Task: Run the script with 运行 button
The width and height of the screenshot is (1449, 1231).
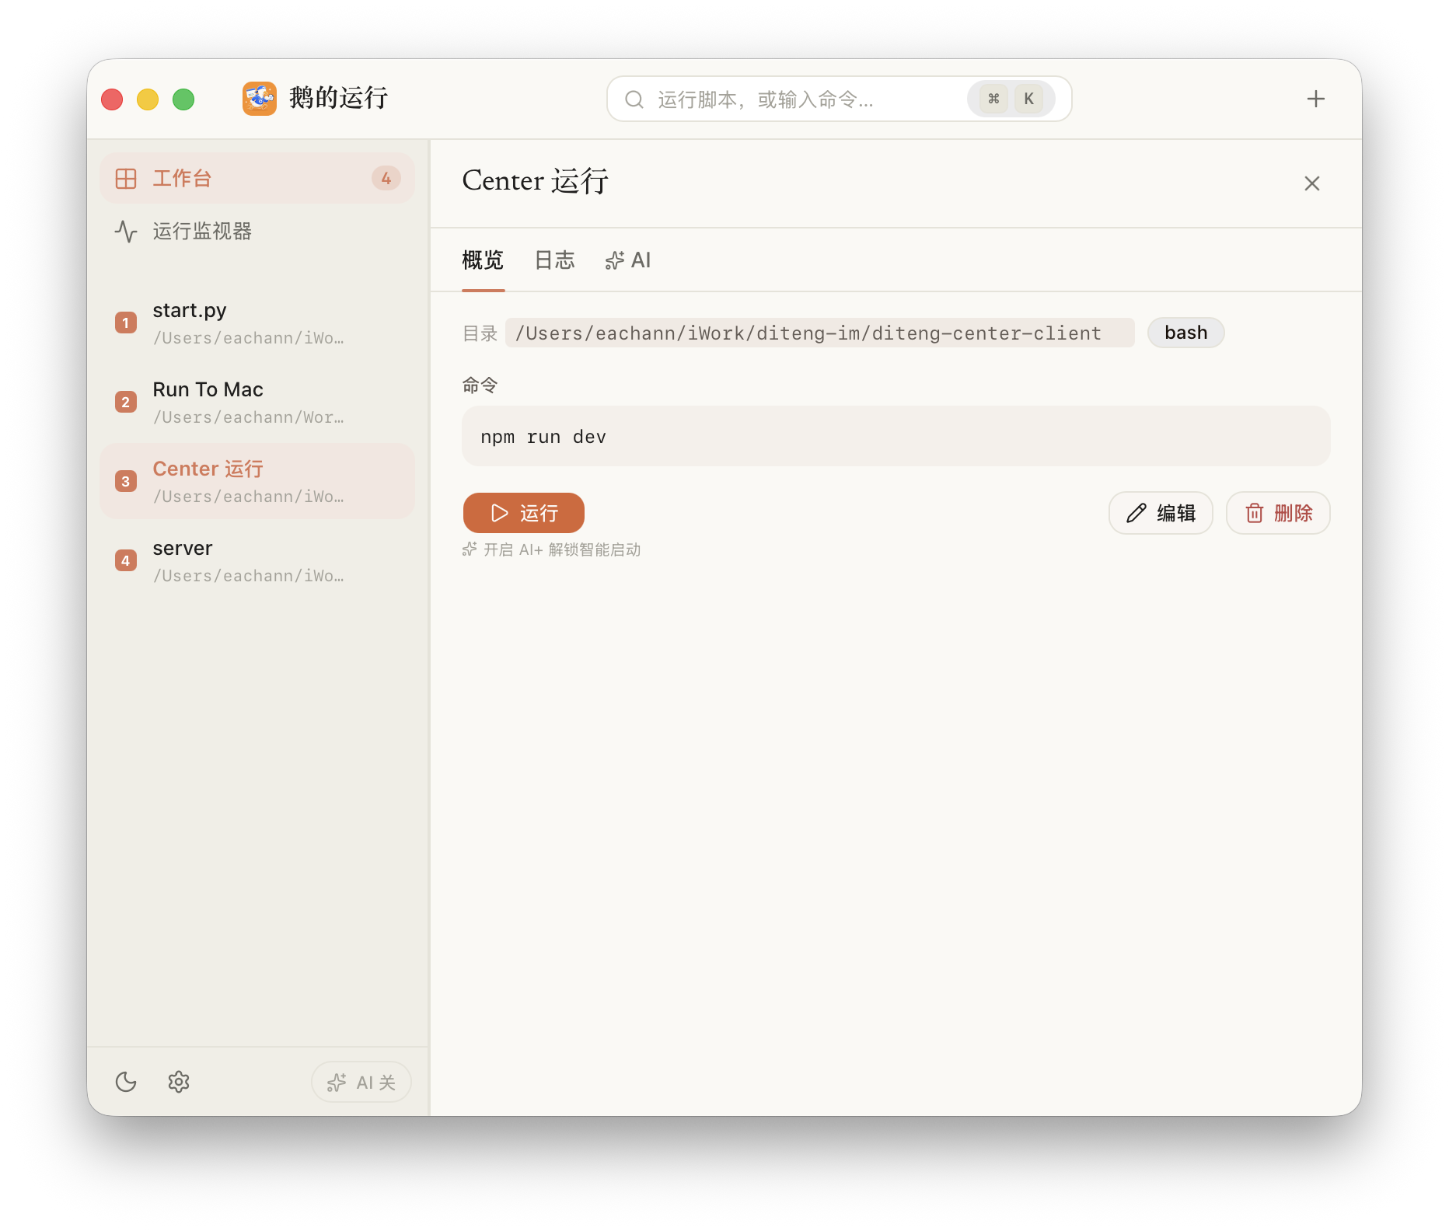Action: pyautogui.click(x=524, y=513)
